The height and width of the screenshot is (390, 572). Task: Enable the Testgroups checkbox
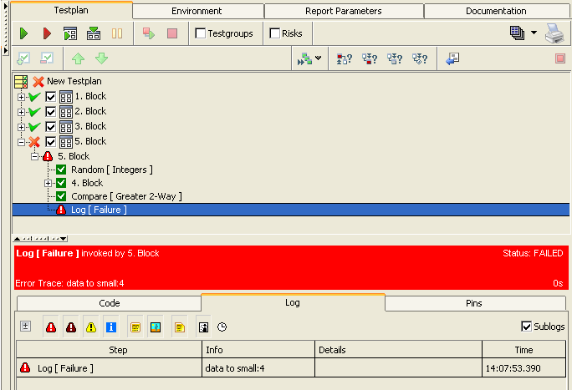[201, 33]
